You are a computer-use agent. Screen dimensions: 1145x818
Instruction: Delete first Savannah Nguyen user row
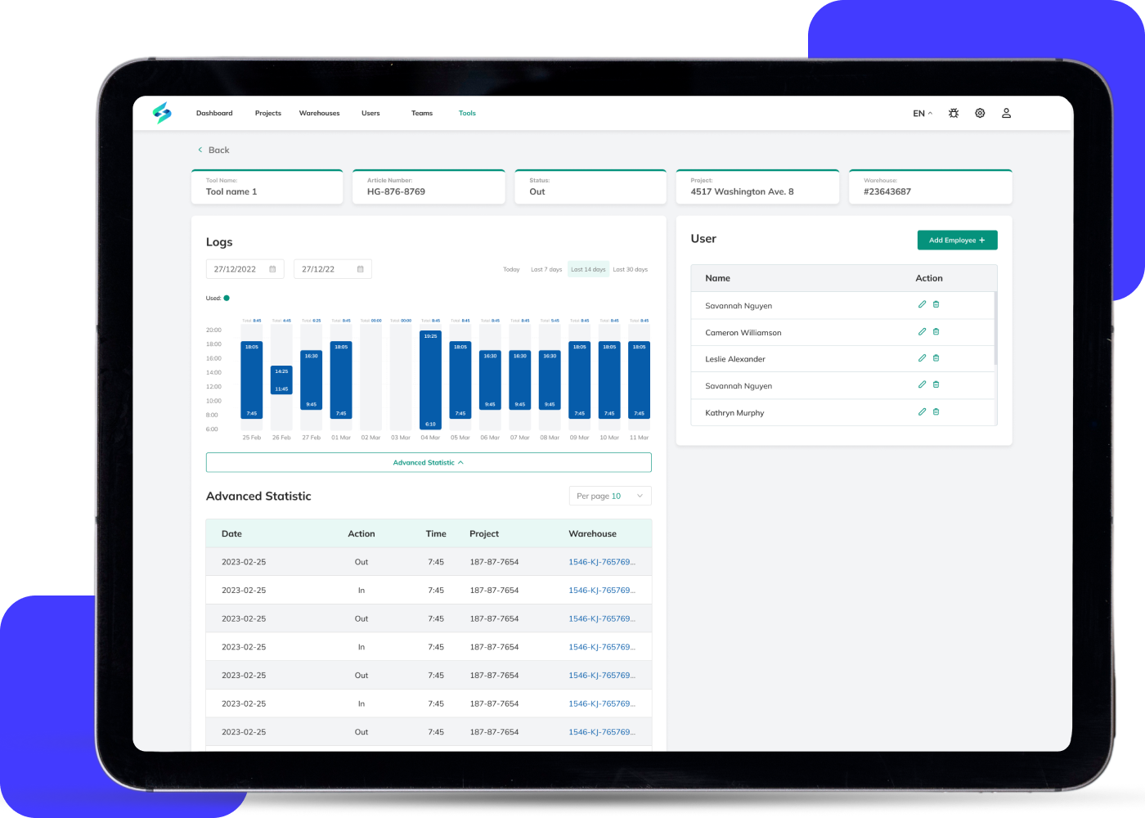tap(936, 304)
